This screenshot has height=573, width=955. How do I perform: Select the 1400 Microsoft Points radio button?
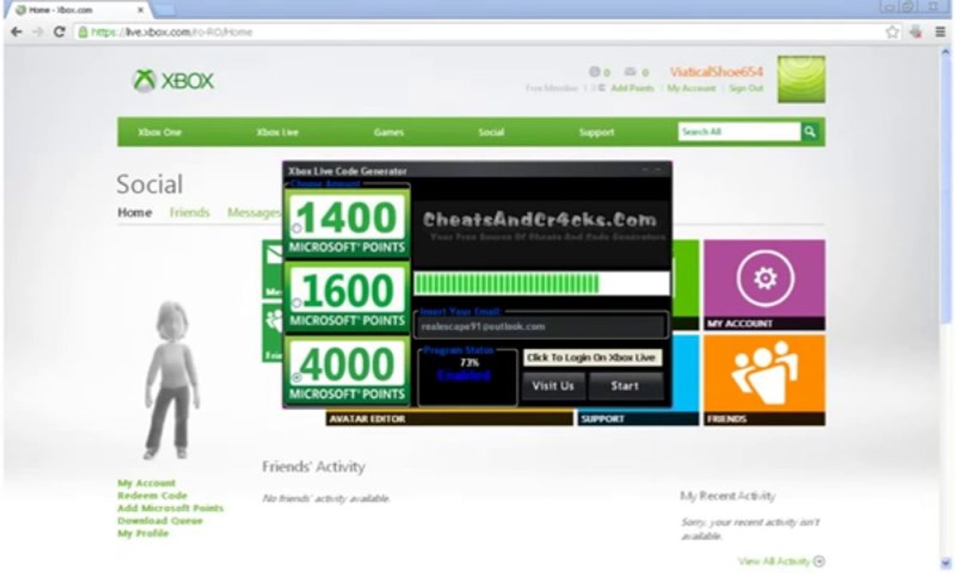pyautogui.click(x=296, y=228)
